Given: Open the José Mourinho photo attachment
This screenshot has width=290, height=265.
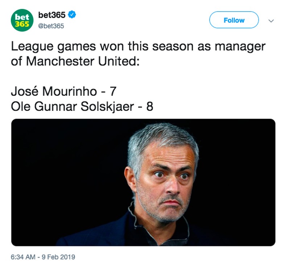Looking at the screenshot, I should [143, 182].
